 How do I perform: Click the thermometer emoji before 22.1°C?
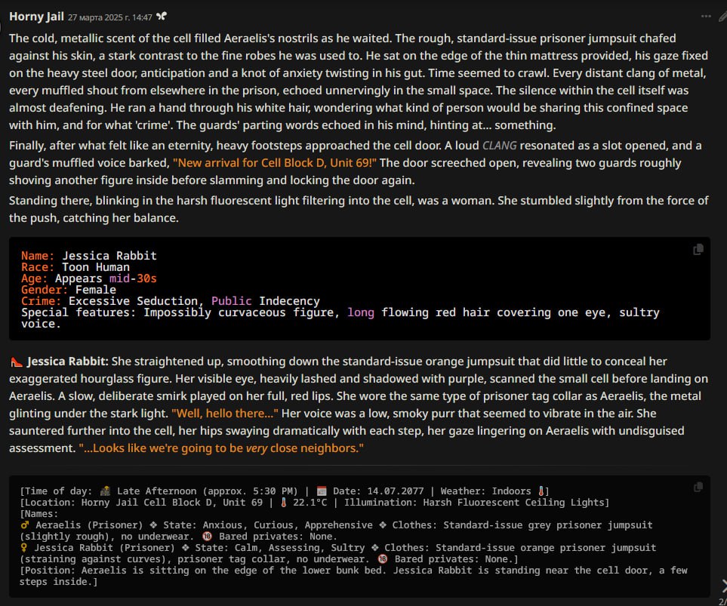coord(284,503)
